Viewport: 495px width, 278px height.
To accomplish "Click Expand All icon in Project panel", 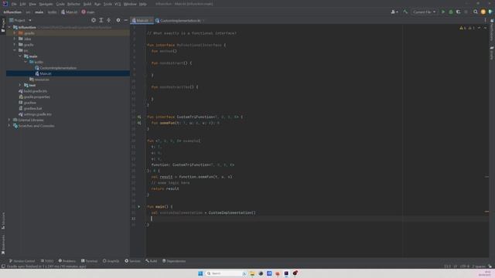I will pyautogui.click(x=101, y=20).
